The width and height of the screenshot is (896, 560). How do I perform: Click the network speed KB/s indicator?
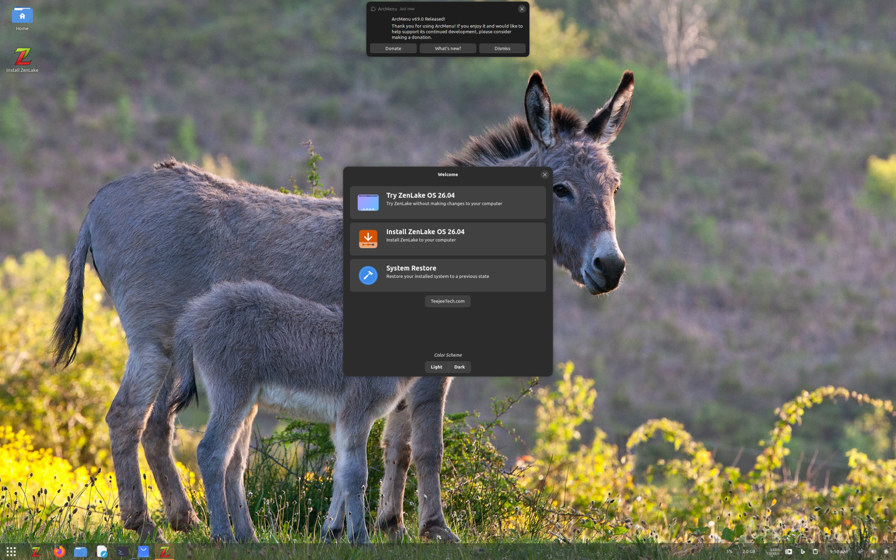774,552
